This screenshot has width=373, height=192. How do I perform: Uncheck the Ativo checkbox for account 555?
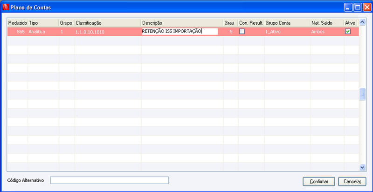tap(348, 31)
